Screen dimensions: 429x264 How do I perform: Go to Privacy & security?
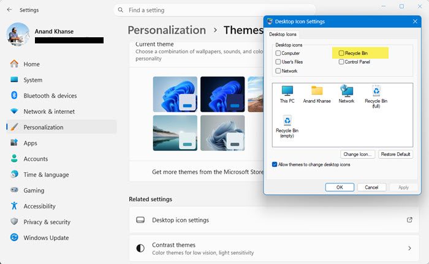(61, 222)
